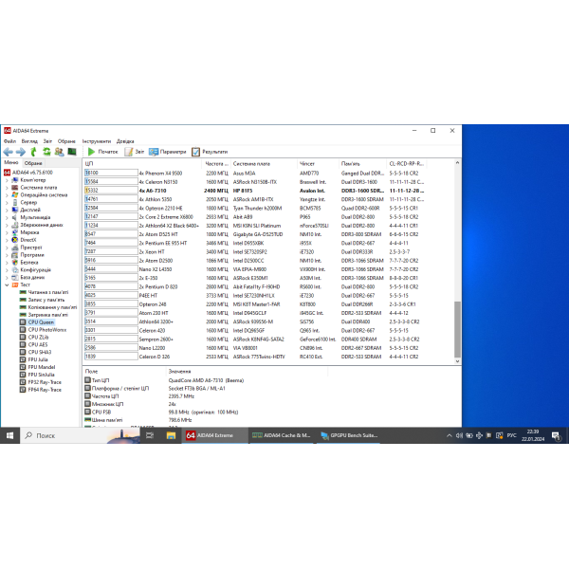Open the Обране menu in the menu bar
The width and height of the screenshot is (569, 569).
coord(66,141)
